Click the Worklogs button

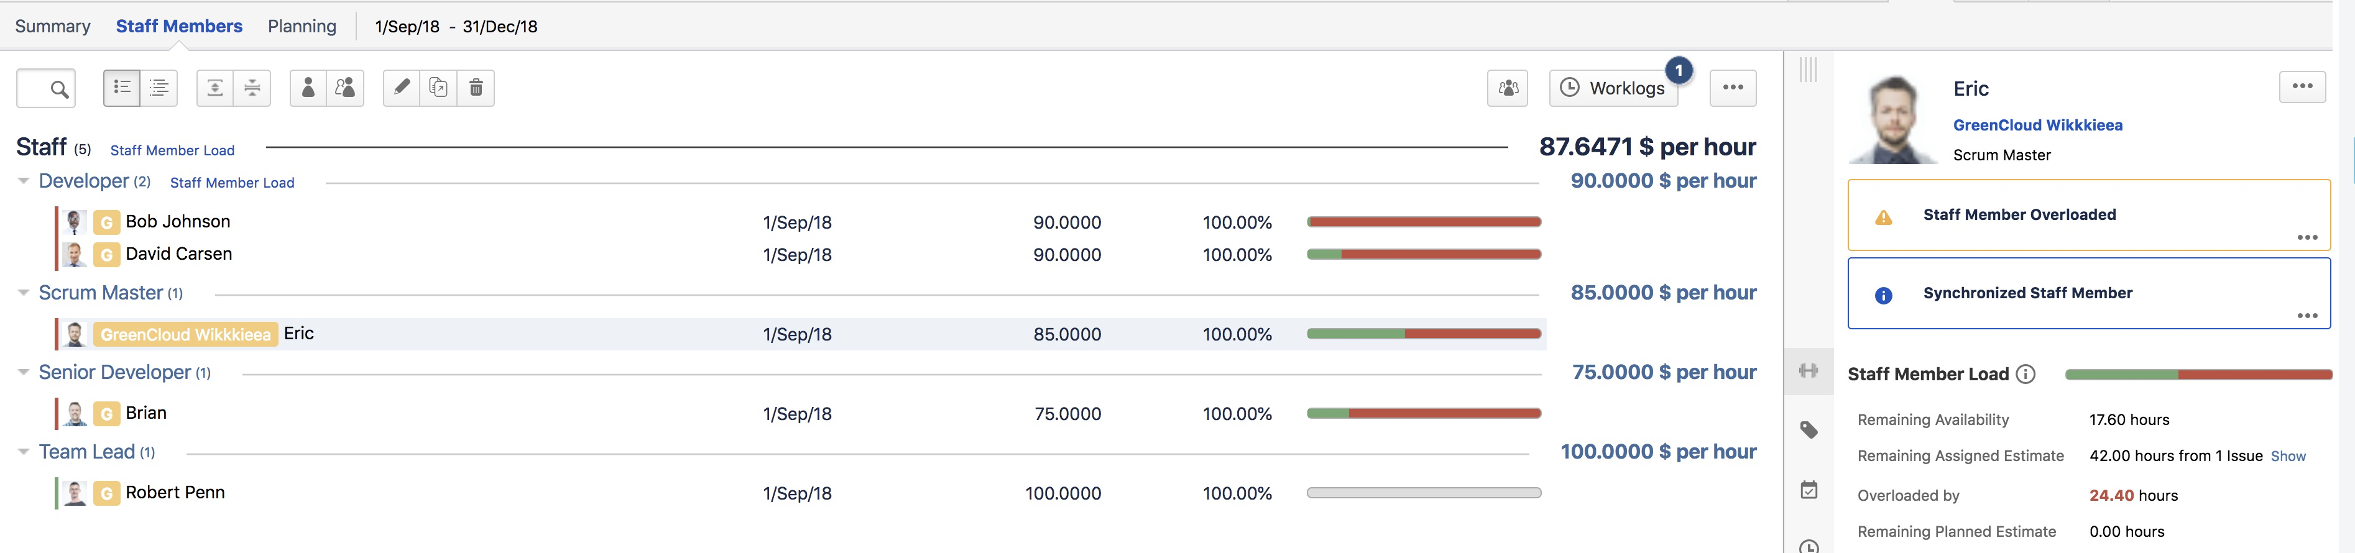tap(1613, 88)
